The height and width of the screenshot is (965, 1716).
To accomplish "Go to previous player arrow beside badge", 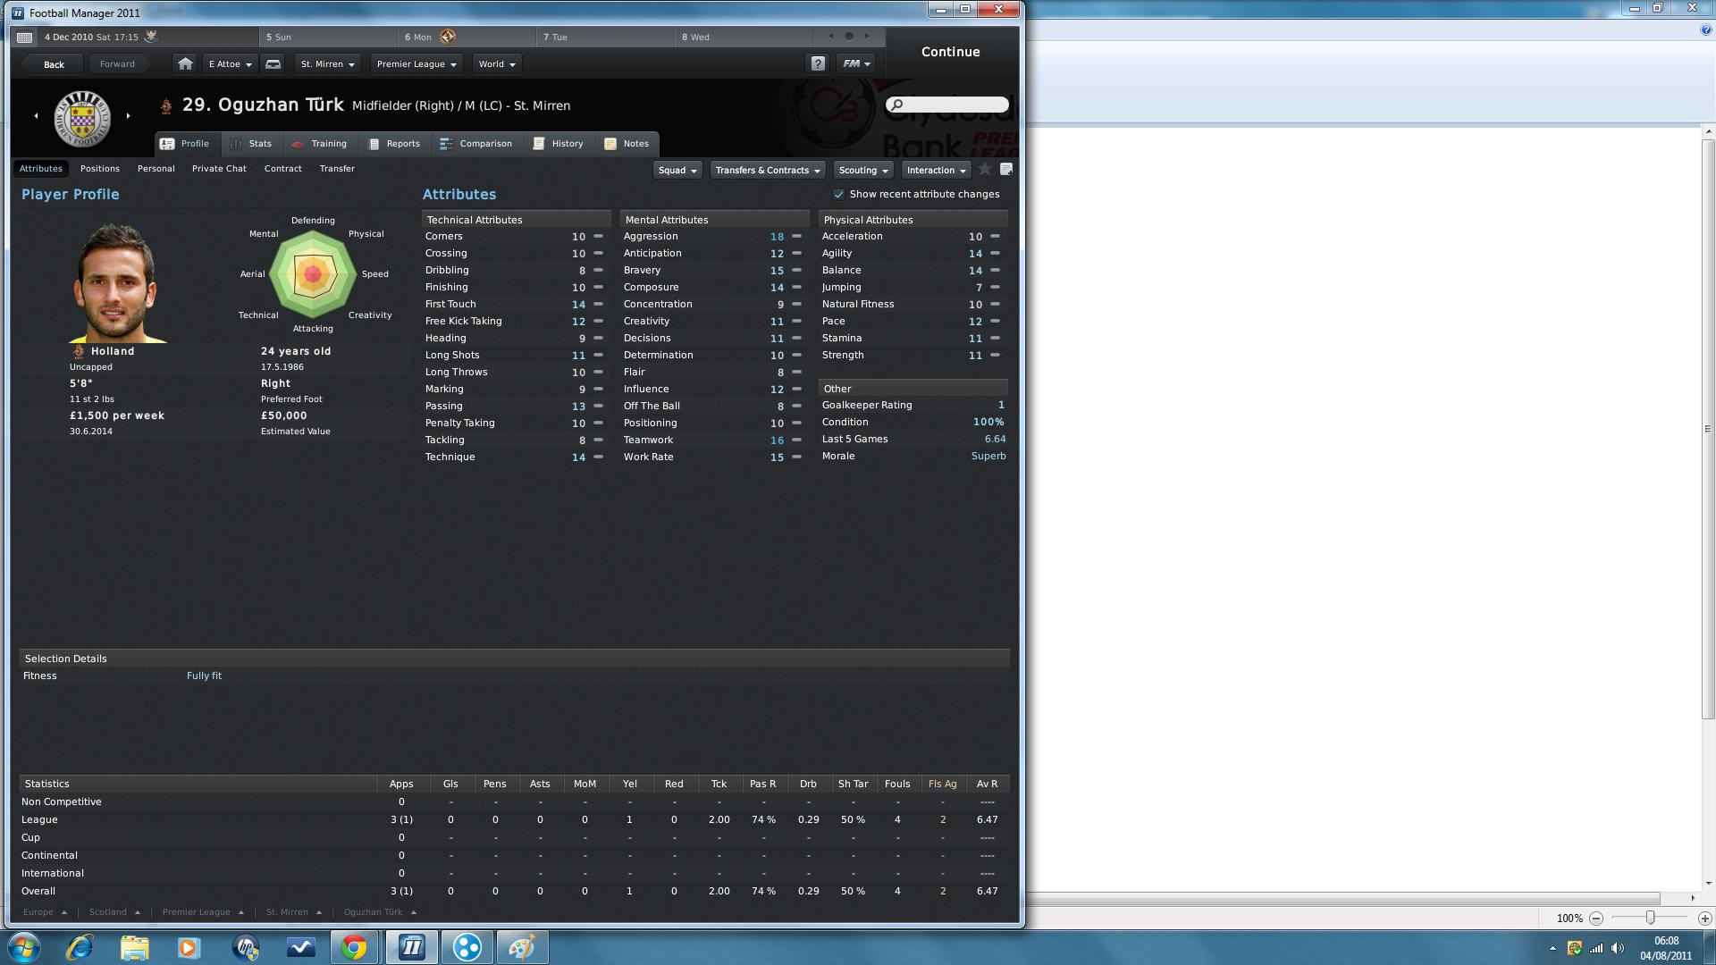I will tap(37, 115).
